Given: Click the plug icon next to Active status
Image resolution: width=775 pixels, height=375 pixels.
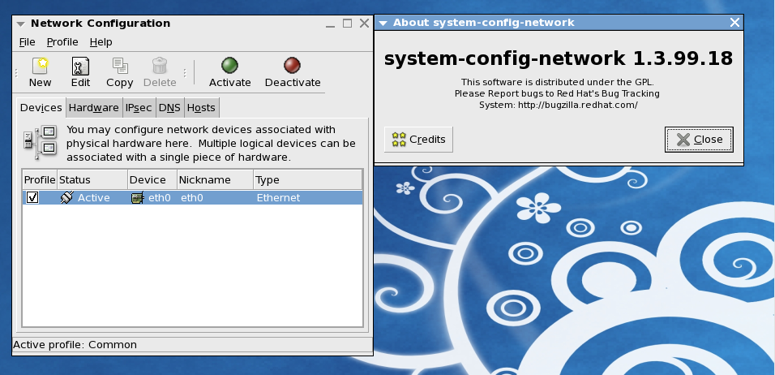Looking at the screenshot, I should point(66,197).
